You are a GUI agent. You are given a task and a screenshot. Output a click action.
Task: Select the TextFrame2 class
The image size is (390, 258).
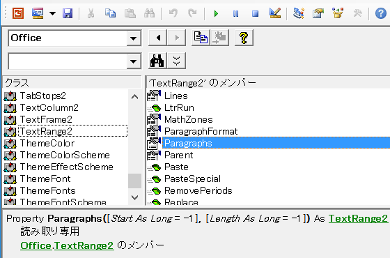(46, 119)
